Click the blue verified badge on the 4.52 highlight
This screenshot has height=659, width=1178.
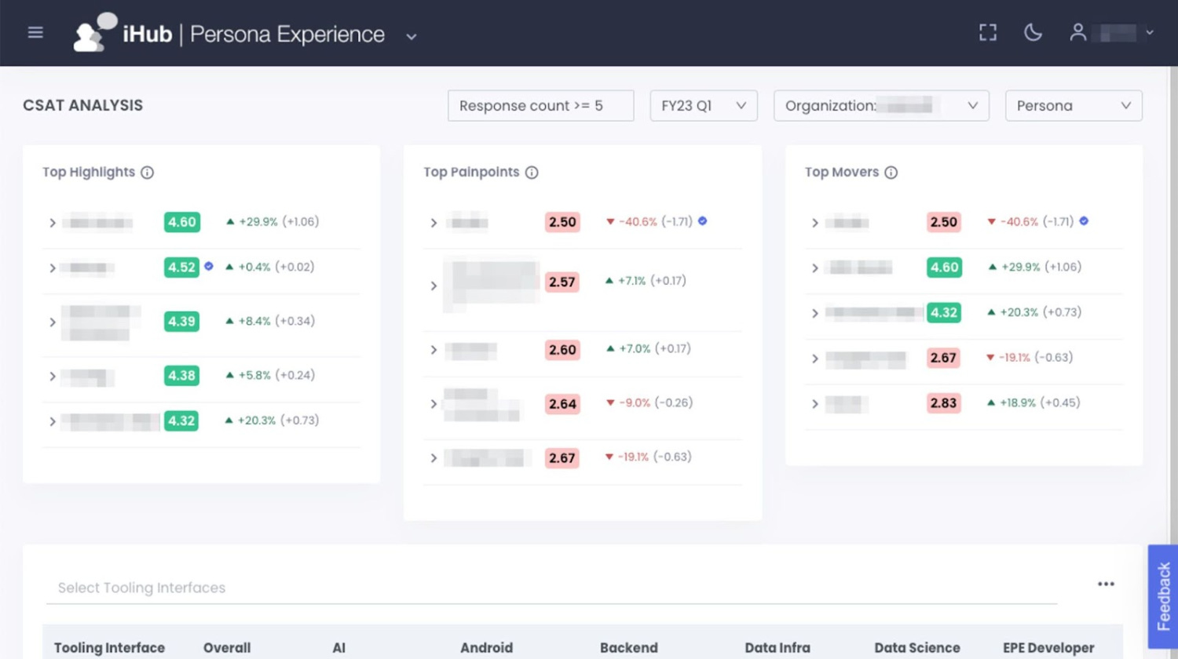[x=208, y=267]
